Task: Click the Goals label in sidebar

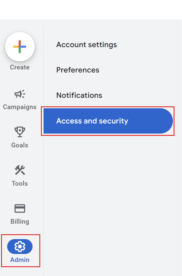Action: tap(20, 145)
